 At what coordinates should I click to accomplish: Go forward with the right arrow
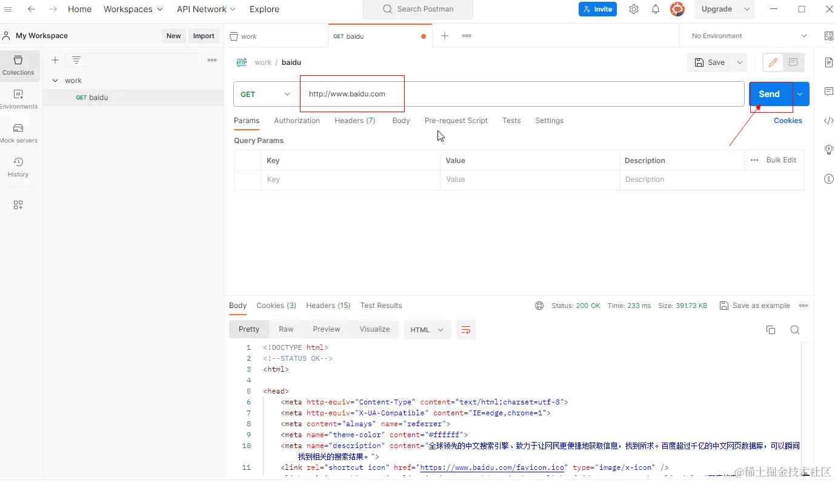[x=53, y=9]
